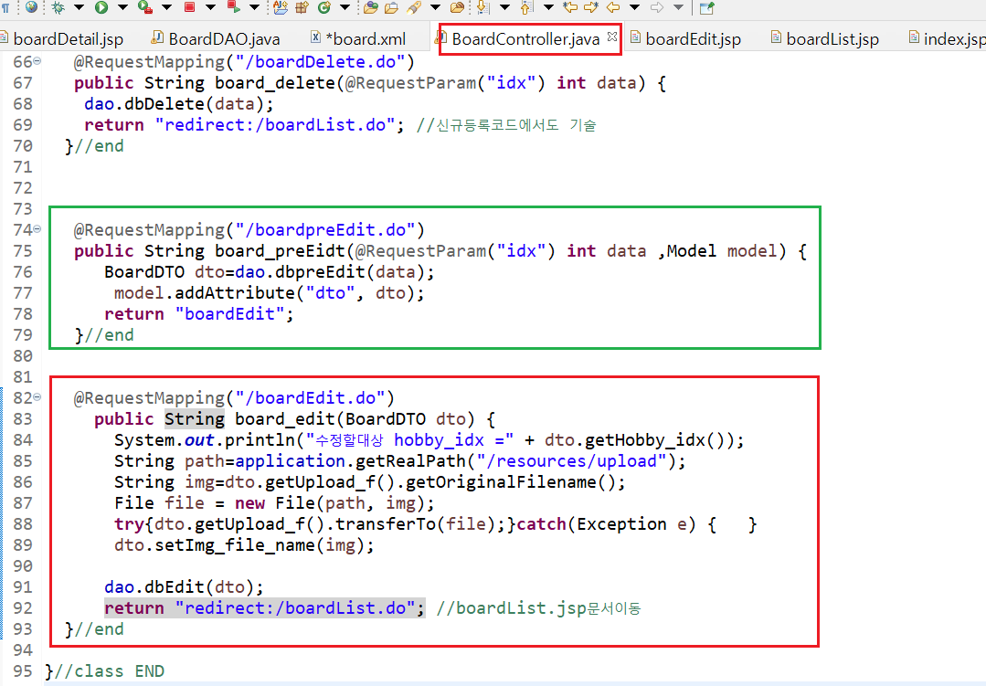Click board_delete method name

[275, 83]
